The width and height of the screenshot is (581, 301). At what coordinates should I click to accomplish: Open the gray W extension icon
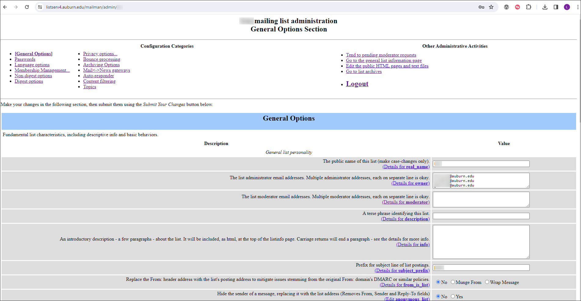click(x=506, y=7)
